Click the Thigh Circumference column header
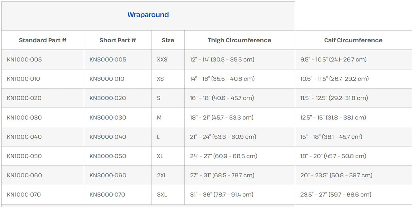This screenshot has width=415, height=207. [239, 40]
